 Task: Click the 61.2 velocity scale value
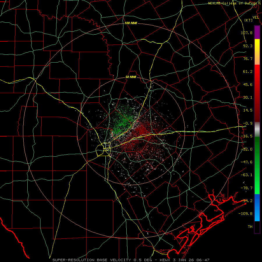(248, 72)
